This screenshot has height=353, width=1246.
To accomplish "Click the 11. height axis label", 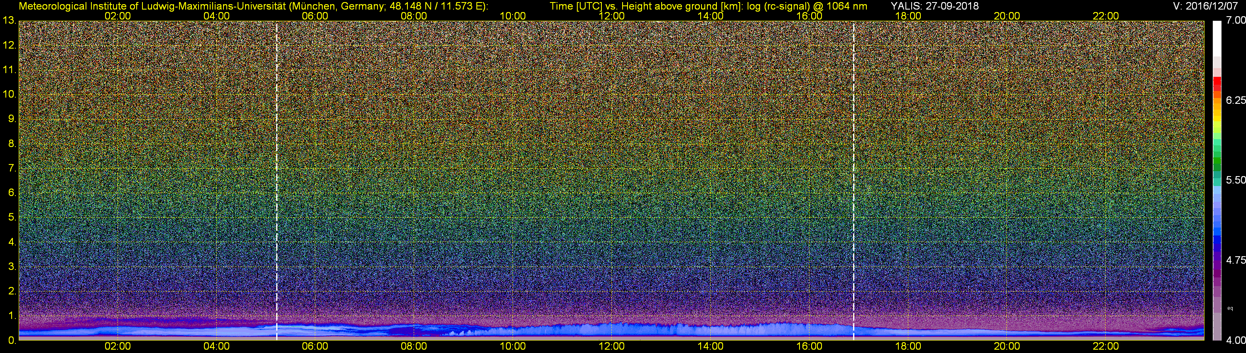I will [9, 70].
